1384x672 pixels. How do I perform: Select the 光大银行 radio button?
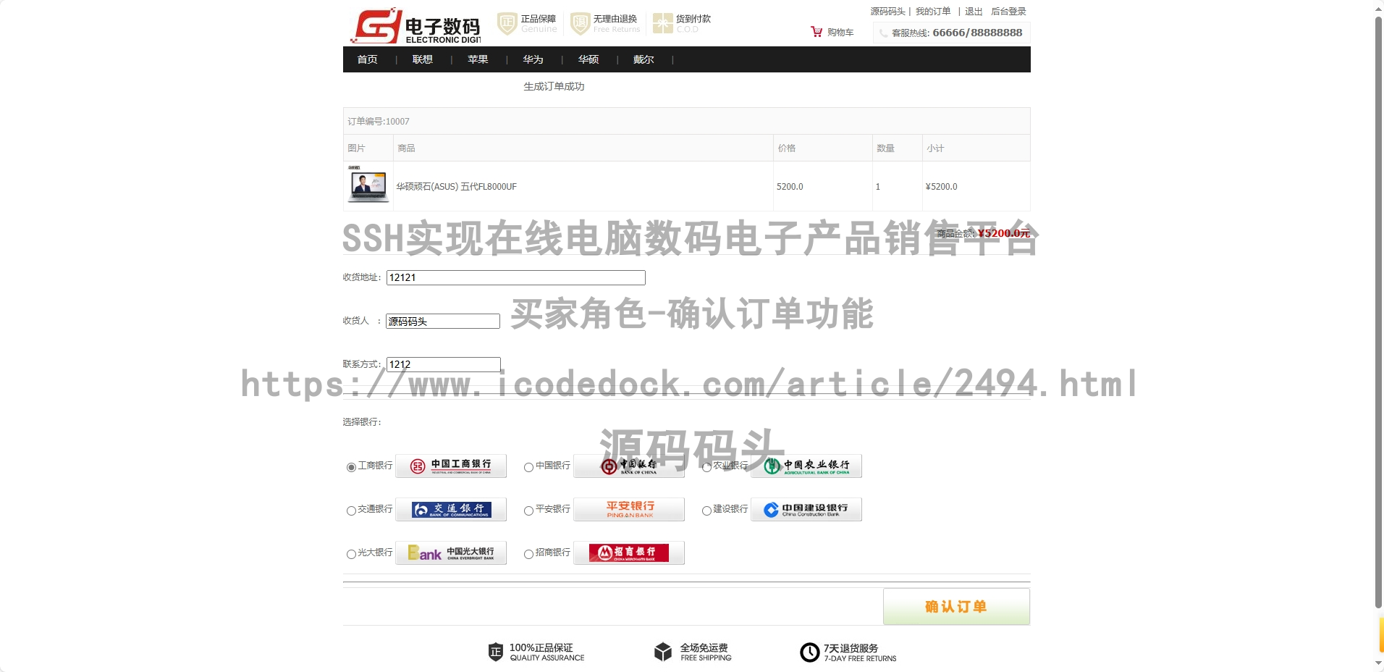point(351,554)
